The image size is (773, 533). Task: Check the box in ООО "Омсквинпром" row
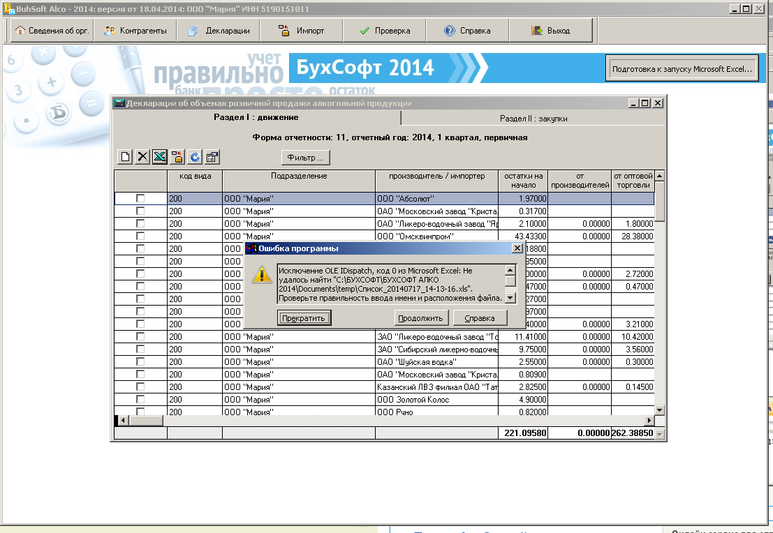click(140, 237)
